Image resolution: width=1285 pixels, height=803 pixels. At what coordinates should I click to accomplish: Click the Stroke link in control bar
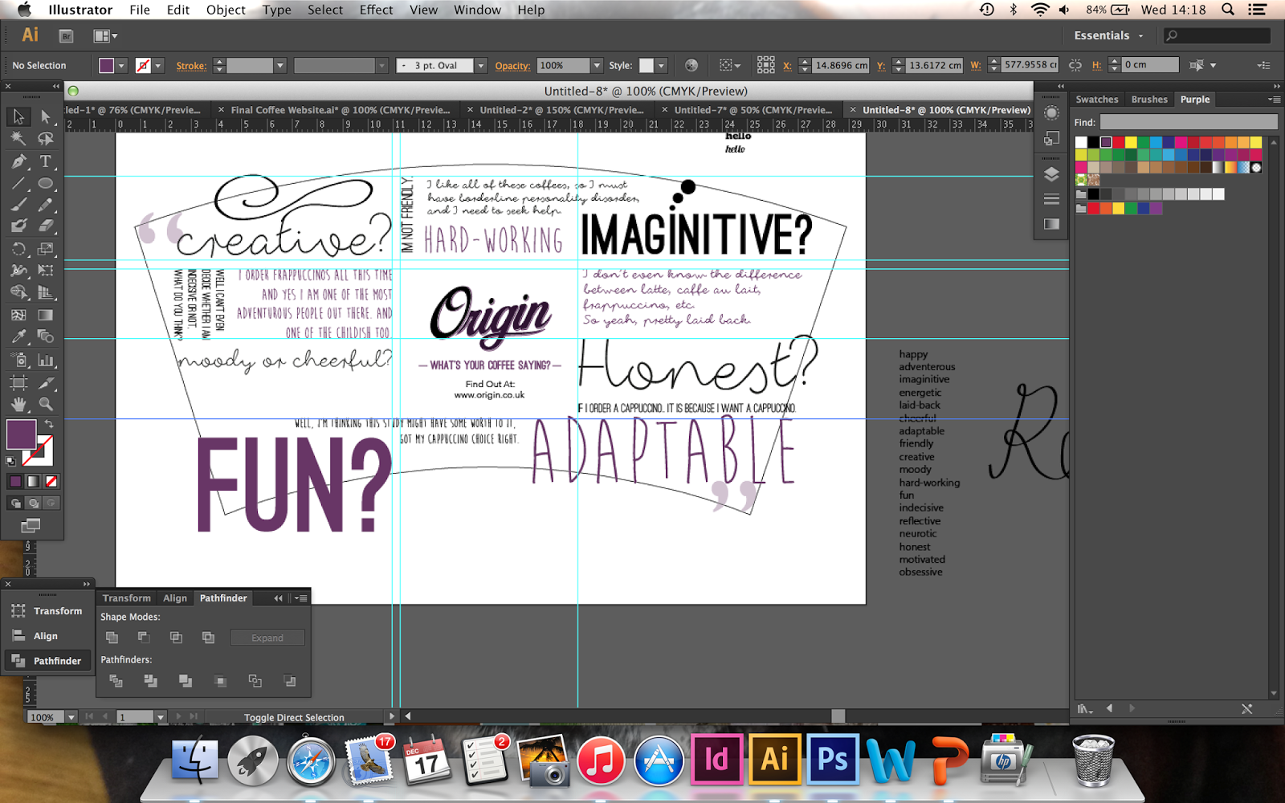[x=191, y=66]
